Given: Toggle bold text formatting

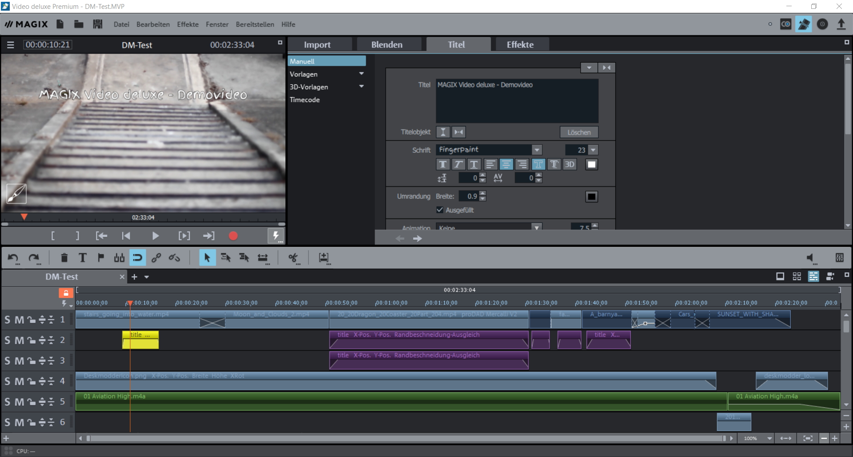Looking at the screenshot, I should coord(443,165).
